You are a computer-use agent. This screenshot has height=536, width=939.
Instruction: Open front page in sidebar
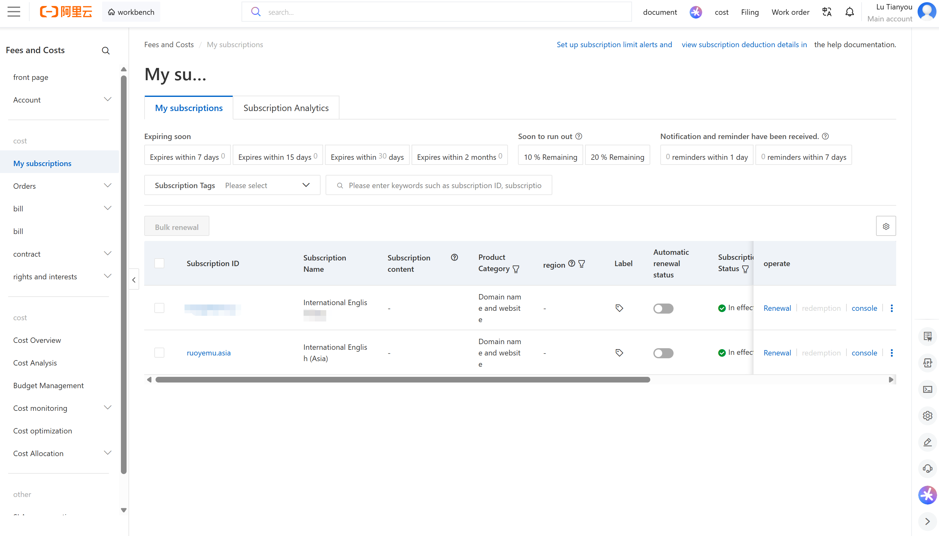click(31, 77)
